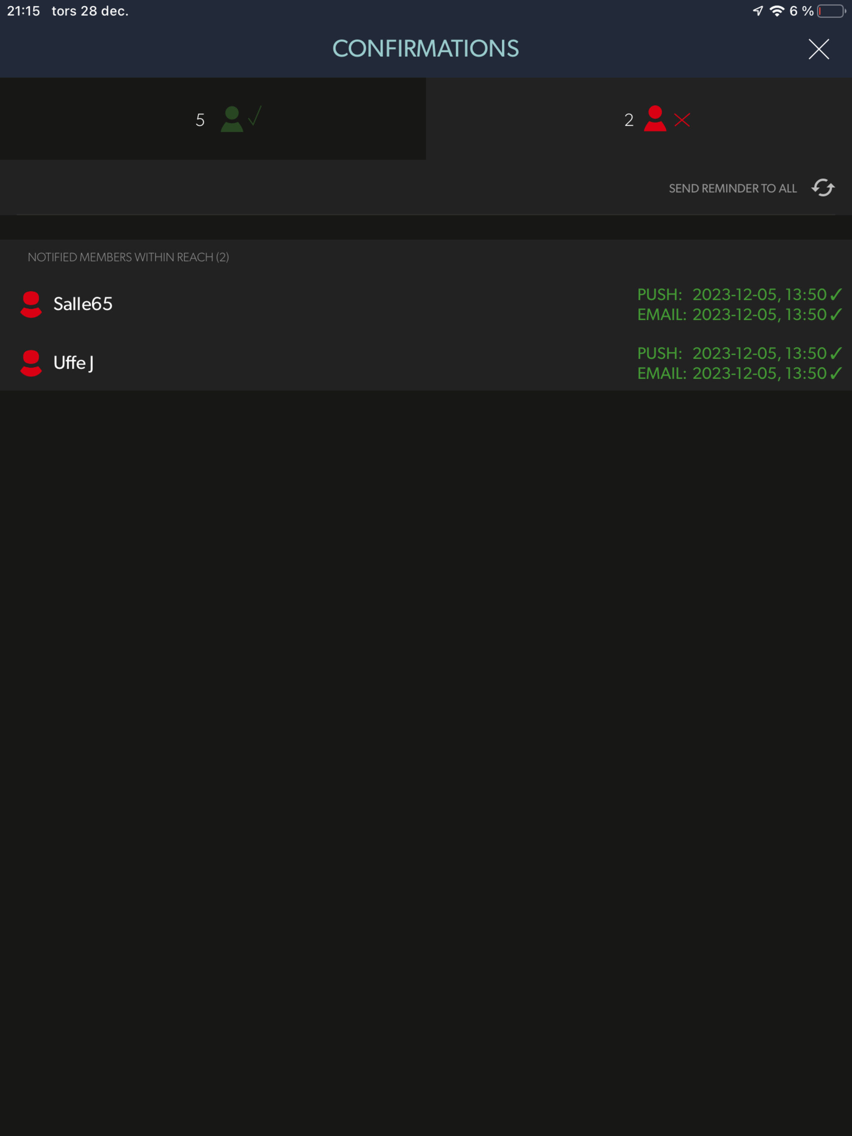Click the green confirmed person icon
Image resolution: width=852 pixels, height=1136 pixels.
pyautogui.click(x=232, y=119)
